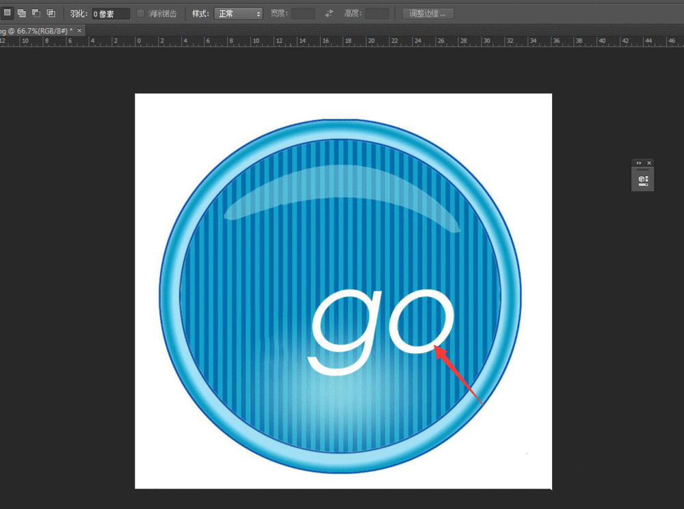Focus the 宽度 width input field
This screenshot has width=684, height=509.
[303, 14]
